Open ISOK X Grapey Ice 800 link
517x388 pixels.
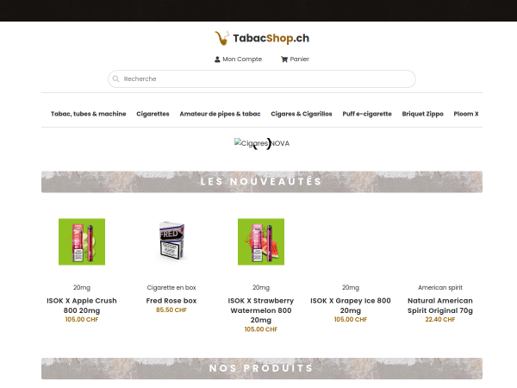point(351,305)
